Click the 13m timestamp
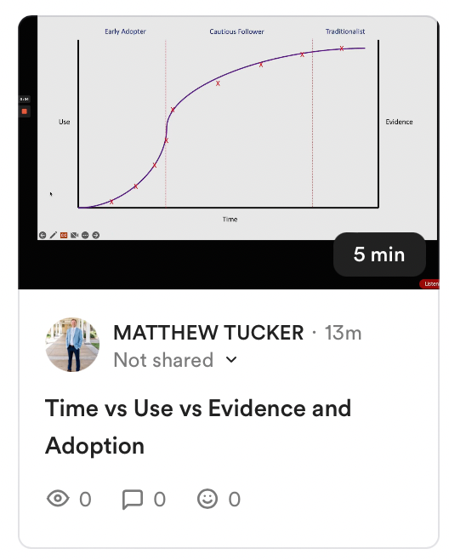Image resolution: width=449 pixels, height=560 pixels. click(x=343, y=333)
